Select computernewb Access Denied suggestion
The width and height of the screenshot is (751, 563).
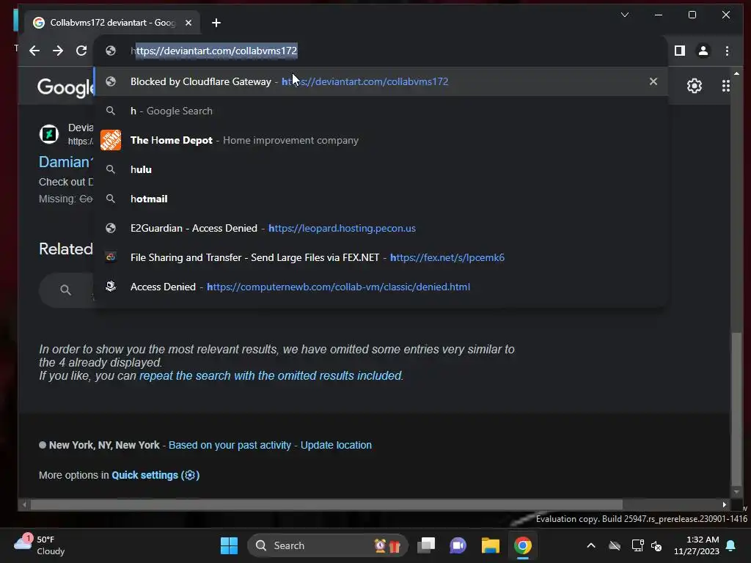[x=381, y=287]
